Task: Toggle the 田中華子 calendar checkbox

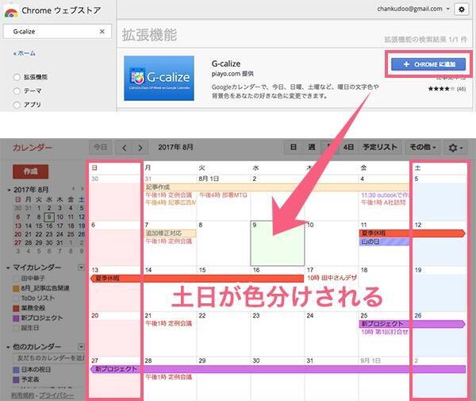Action: pyautogui.click(x=16, y=278)
